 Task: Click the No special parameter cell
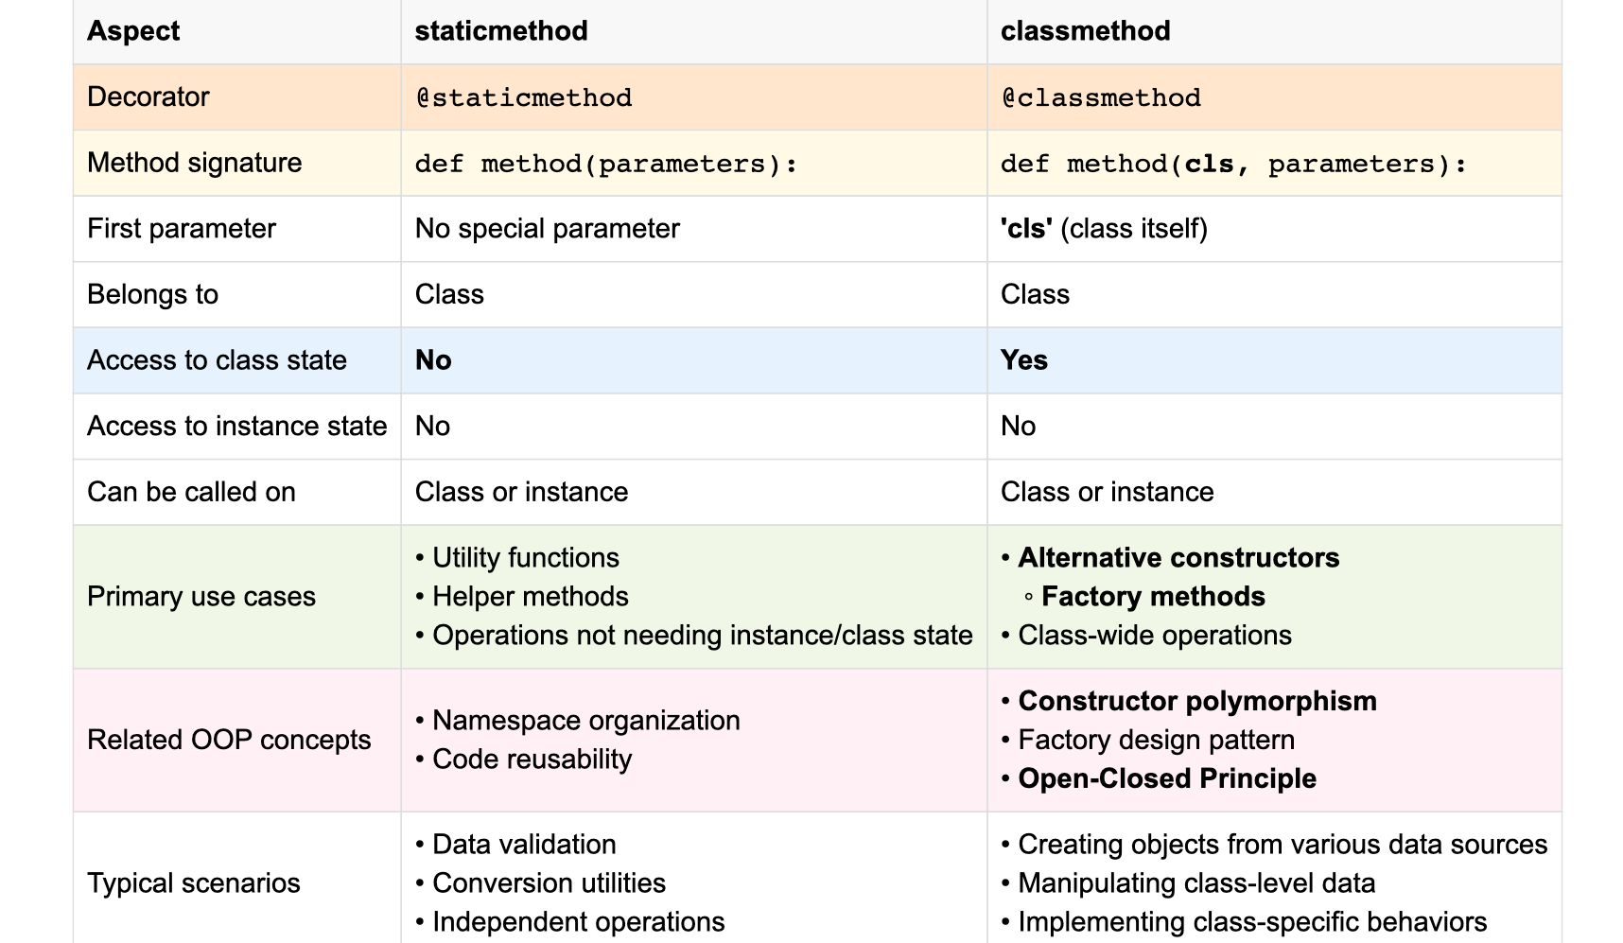point(548,229)
